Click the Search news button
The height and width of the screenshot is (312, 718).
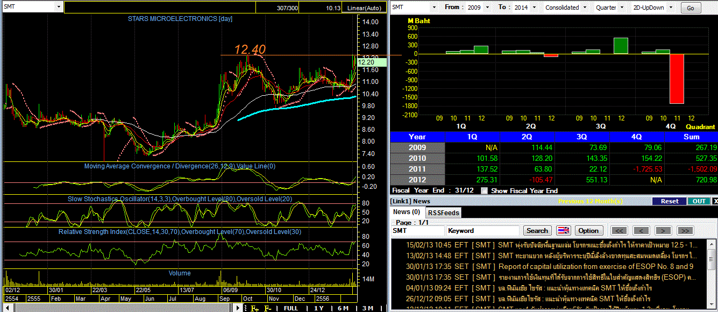pos(537,230)
